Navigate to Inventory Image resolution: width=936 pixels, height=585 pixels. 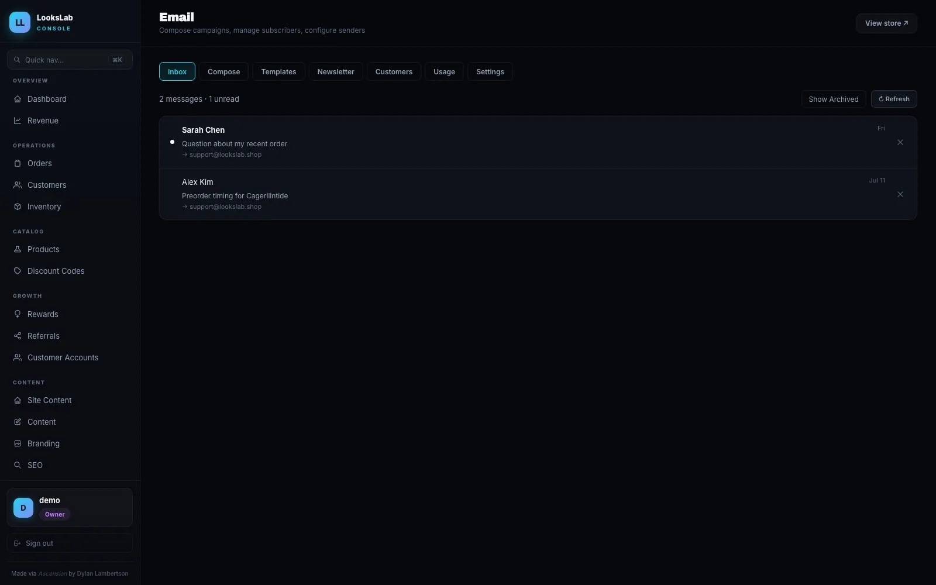[70, 207]
